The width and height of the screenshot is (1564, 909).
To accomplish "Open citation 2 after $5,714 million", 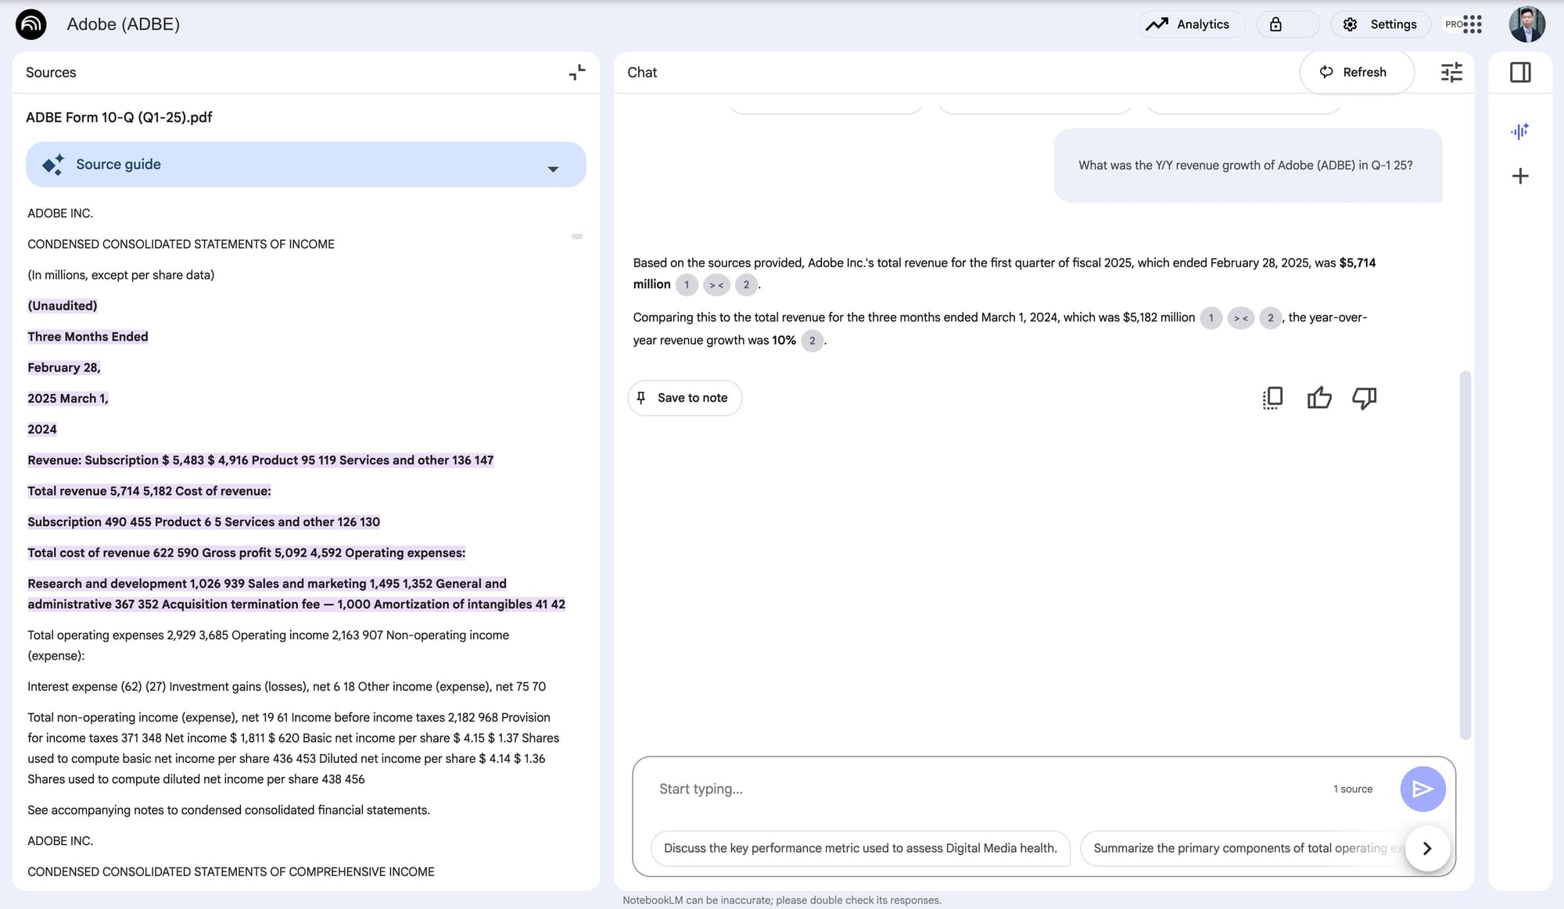I will (x=746, y=285).
